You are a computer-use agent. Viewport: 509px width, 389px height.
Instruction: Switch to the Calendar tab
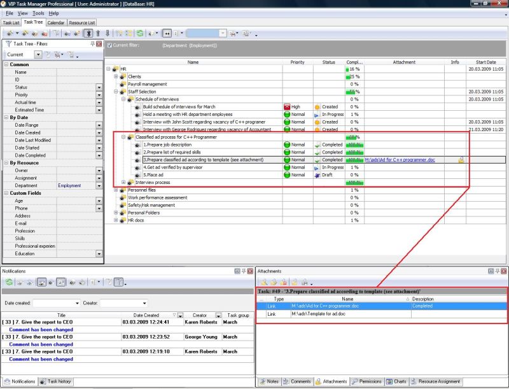55,22
